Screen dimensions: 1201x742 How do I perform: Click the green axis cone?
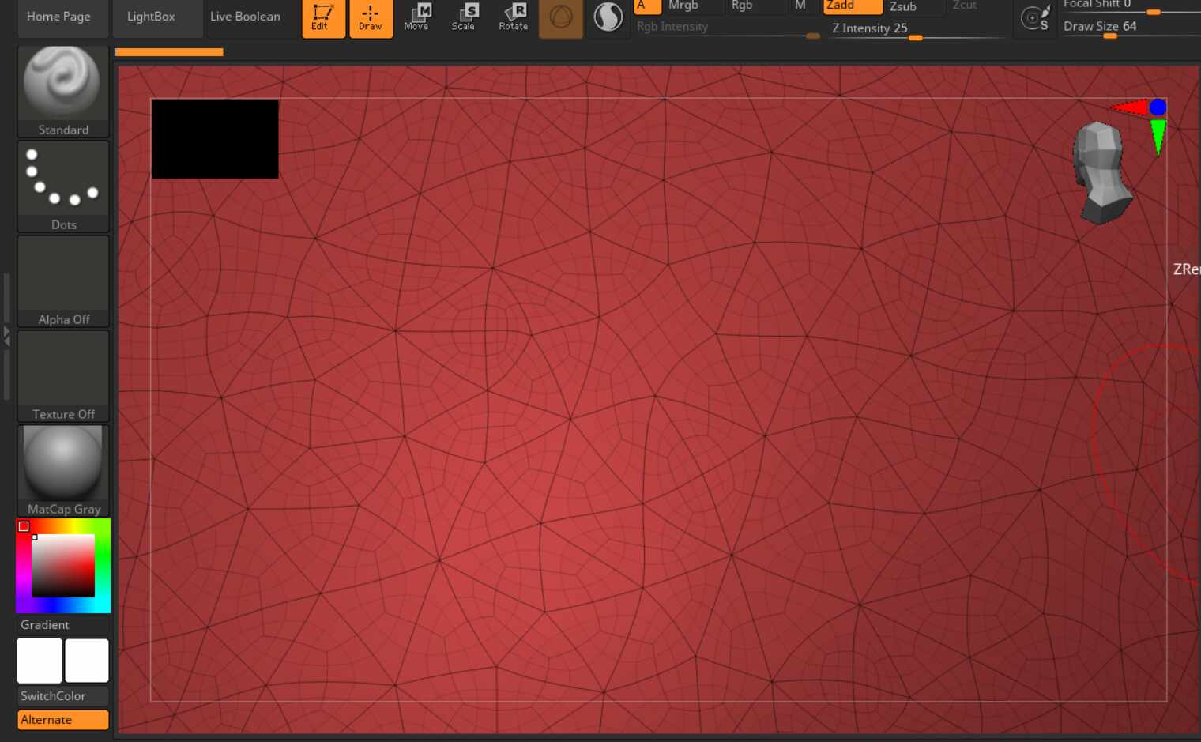click(1158, 137)
